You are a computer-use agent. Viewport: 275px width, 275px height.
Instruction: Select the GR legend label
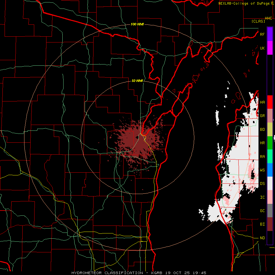point(262,116)
